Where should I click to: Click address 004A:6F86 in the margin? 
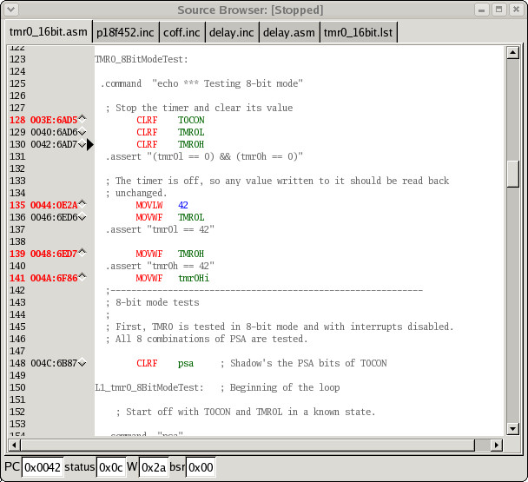point(54,278)
